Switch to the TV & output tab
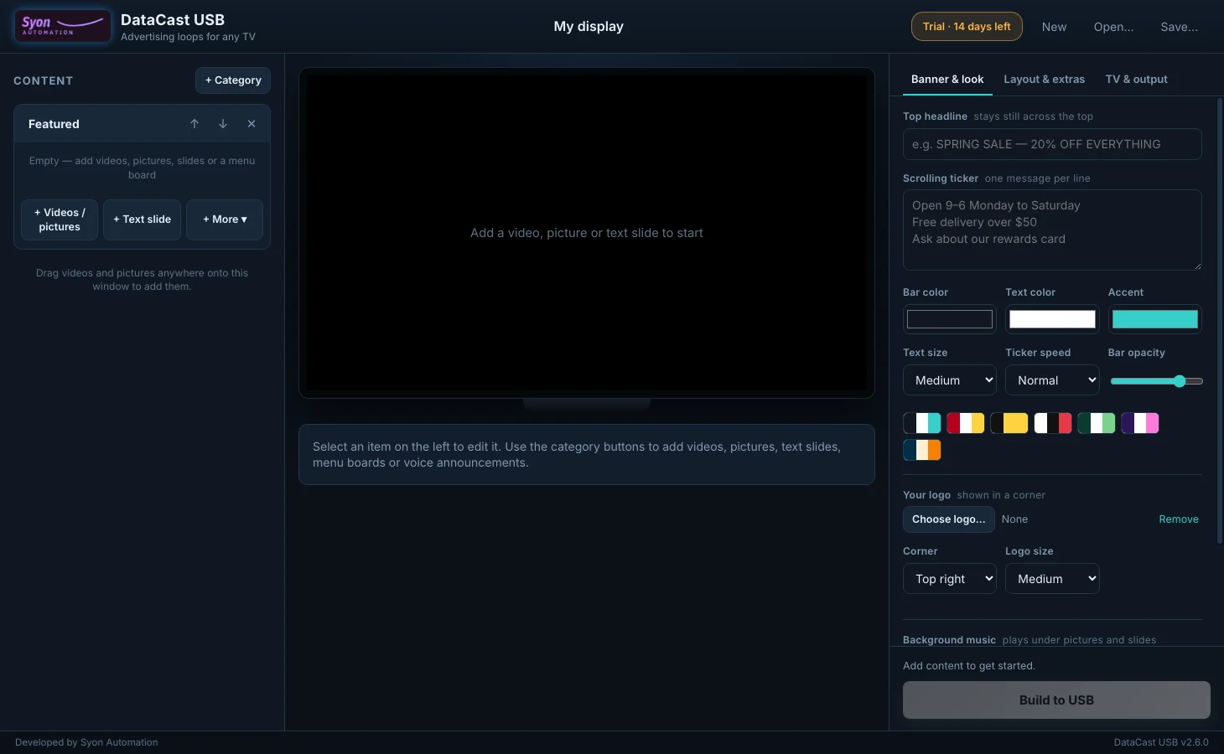 point(1137,80)
